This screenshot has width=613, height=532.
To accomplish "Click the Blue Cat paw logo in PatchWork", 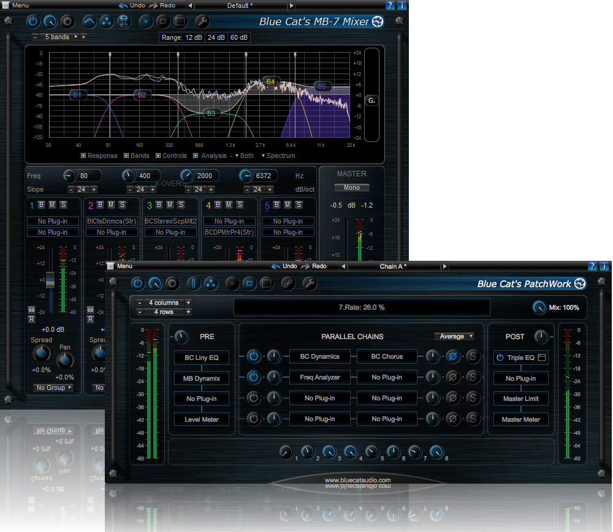I will coord(580,283).
